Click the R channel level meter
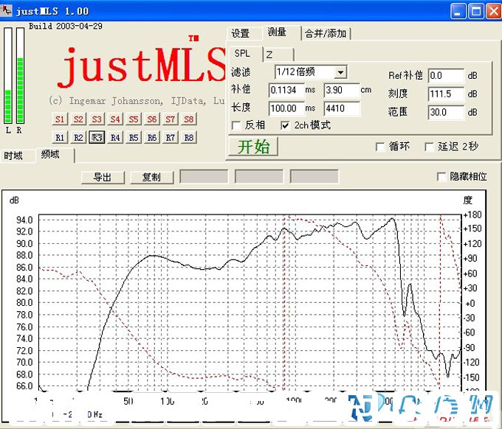This screenshot has height=429, width=502. (20, 75)
